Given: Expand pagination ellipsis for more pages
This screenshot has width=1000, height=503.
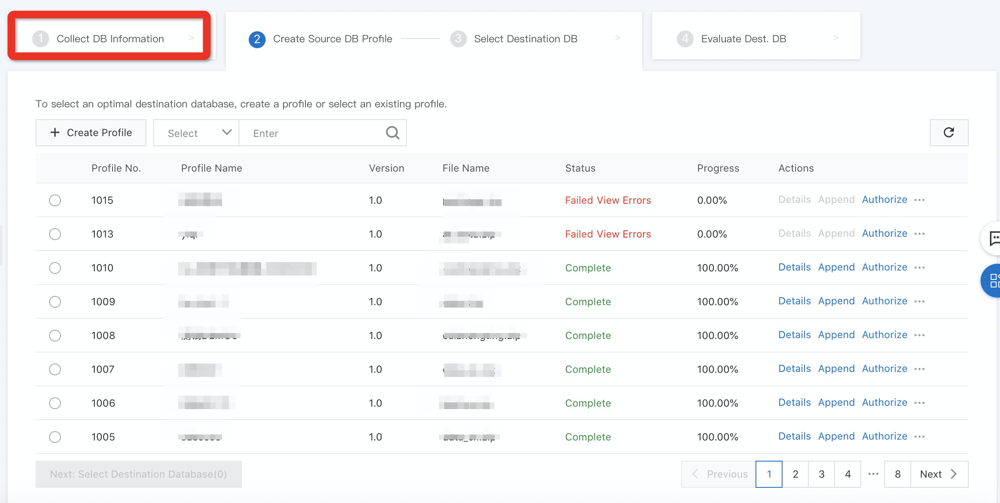Looking at the screenshot, I should click(x=873, y=474).
